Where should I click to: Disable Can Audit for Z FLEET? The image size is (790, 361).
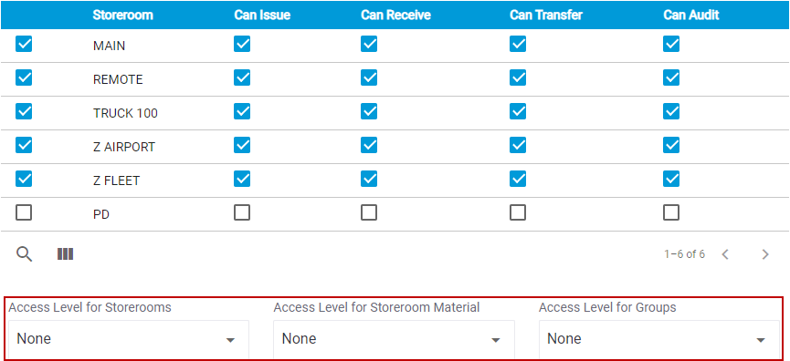[671, 179]
